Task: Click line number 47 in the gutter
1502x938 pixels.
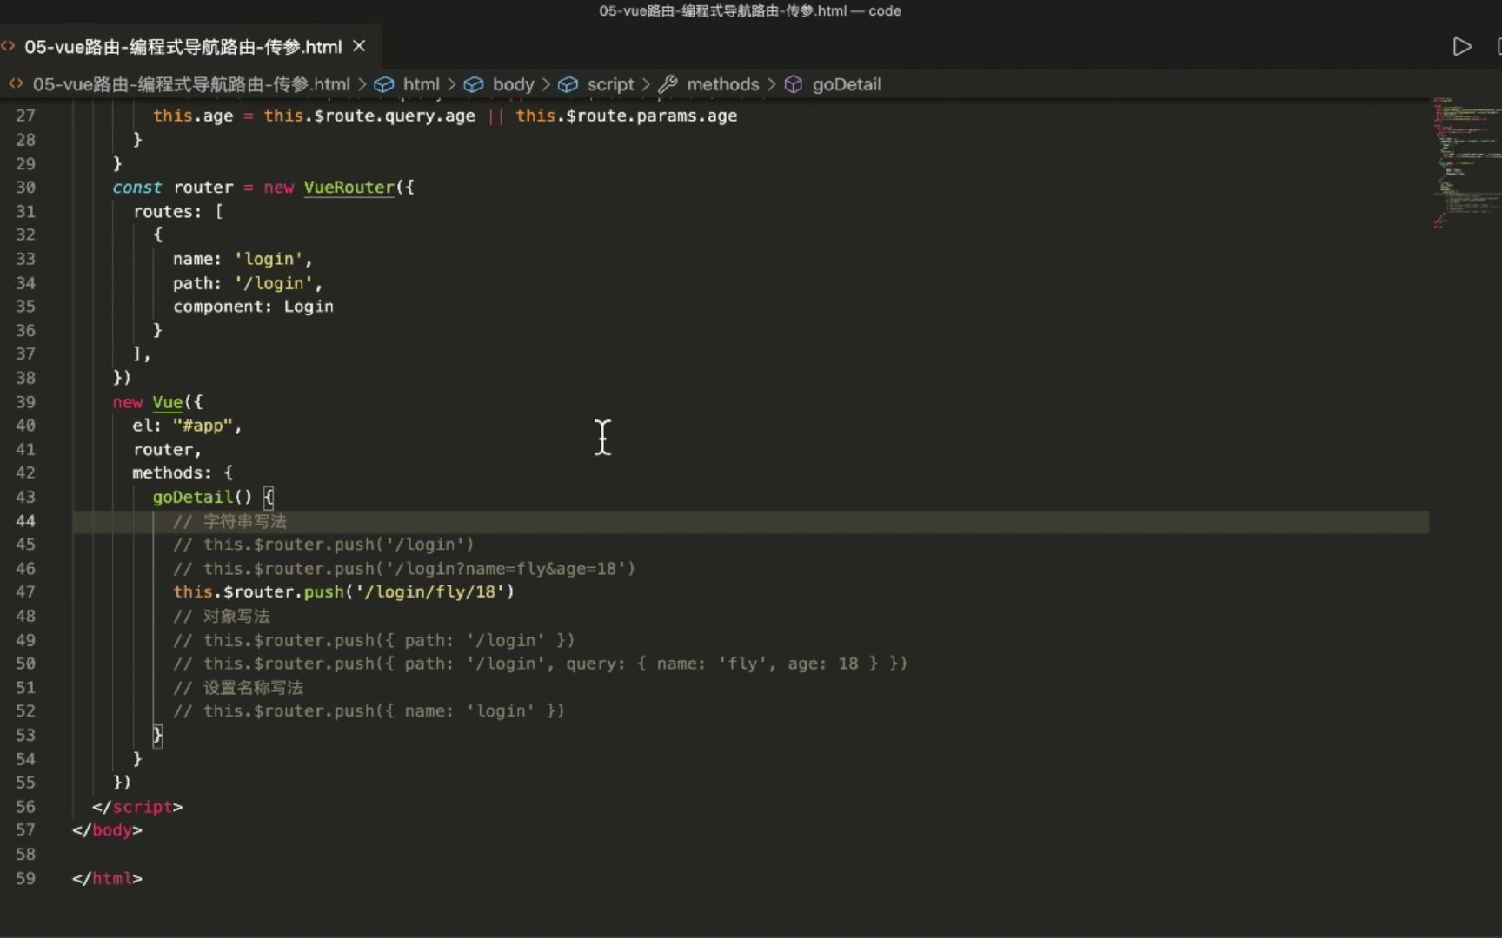Action: (26, 592)
